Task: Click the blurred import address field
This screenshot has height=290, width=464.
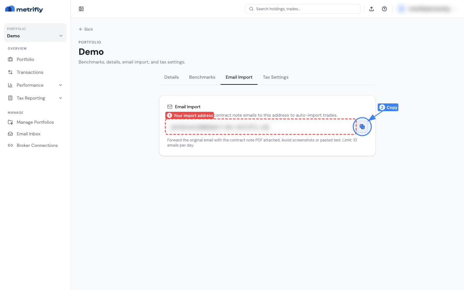Action: pos(260,127)
